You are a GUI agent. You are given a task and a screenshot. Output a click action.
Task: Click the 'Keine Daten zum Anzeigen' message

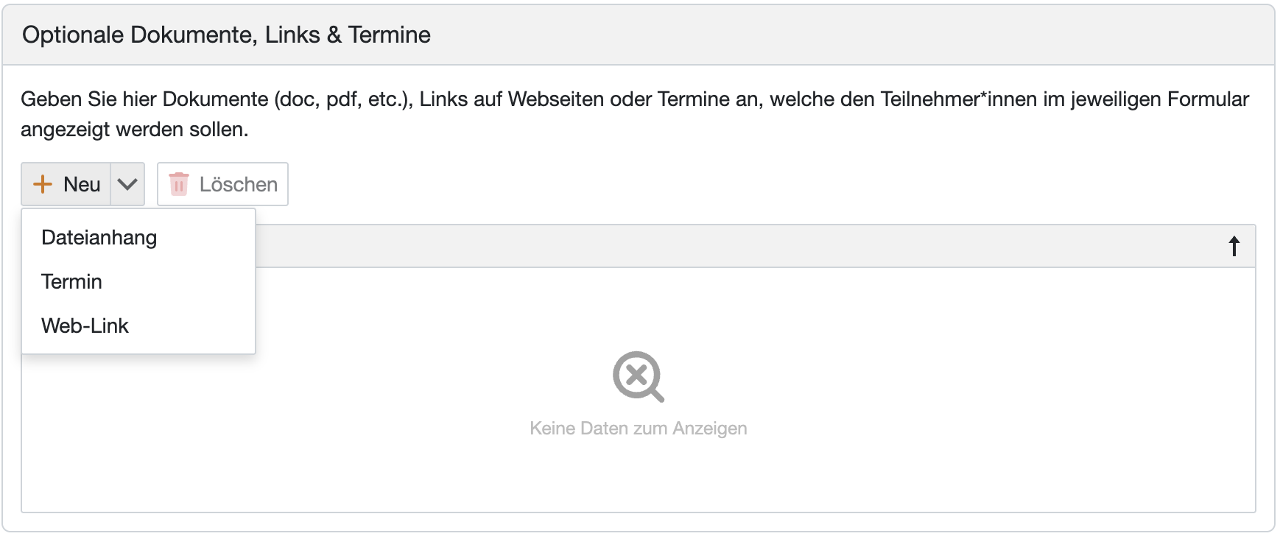[x=638, y=429]
